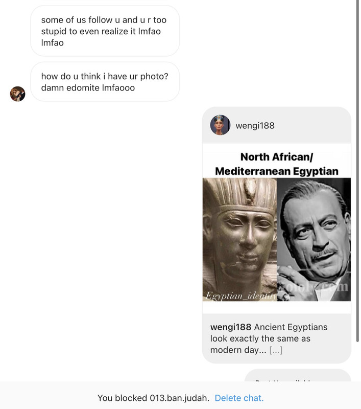Select the partially visible message below shared post
361x409 pixels.
coord(298,375)
